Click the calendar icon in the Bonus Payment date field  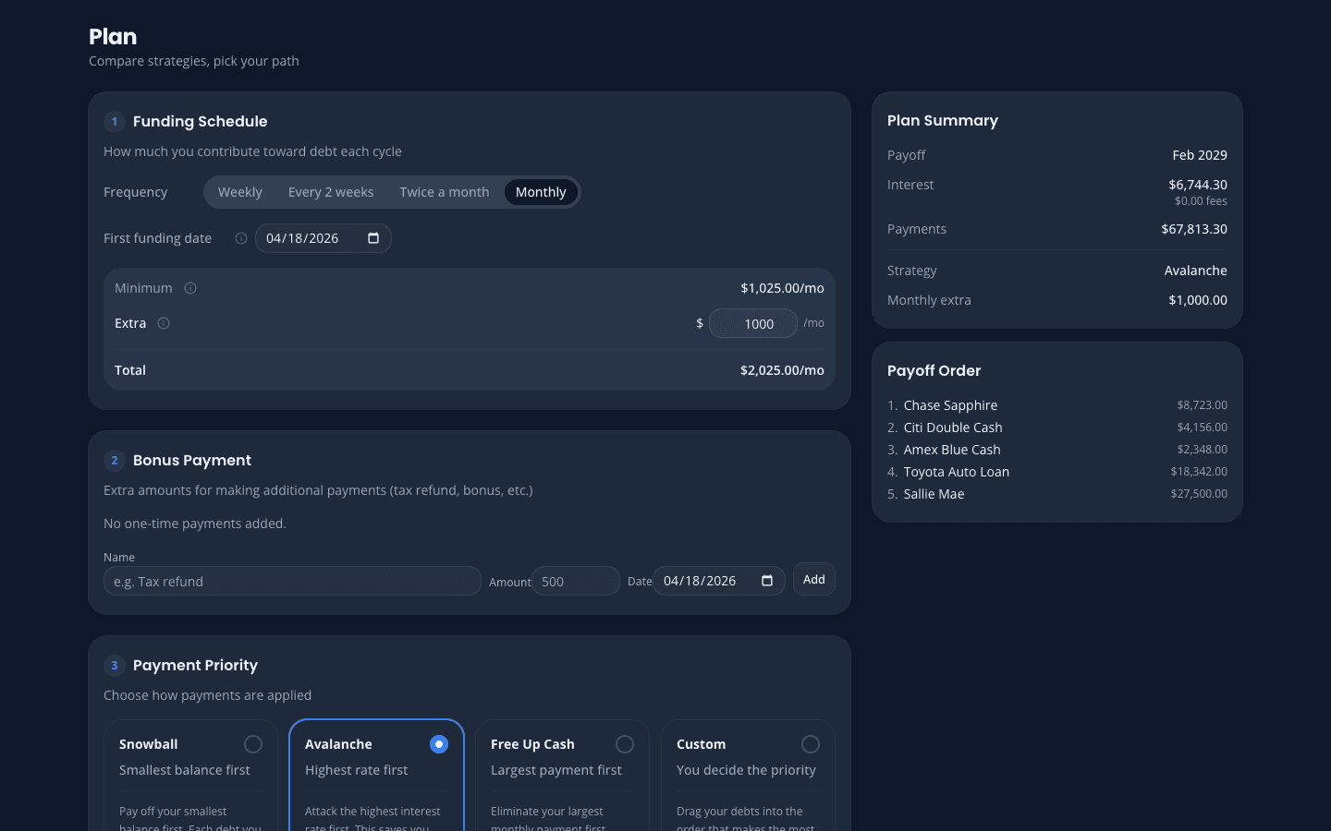pyautogui.click(x=767, y=581)
